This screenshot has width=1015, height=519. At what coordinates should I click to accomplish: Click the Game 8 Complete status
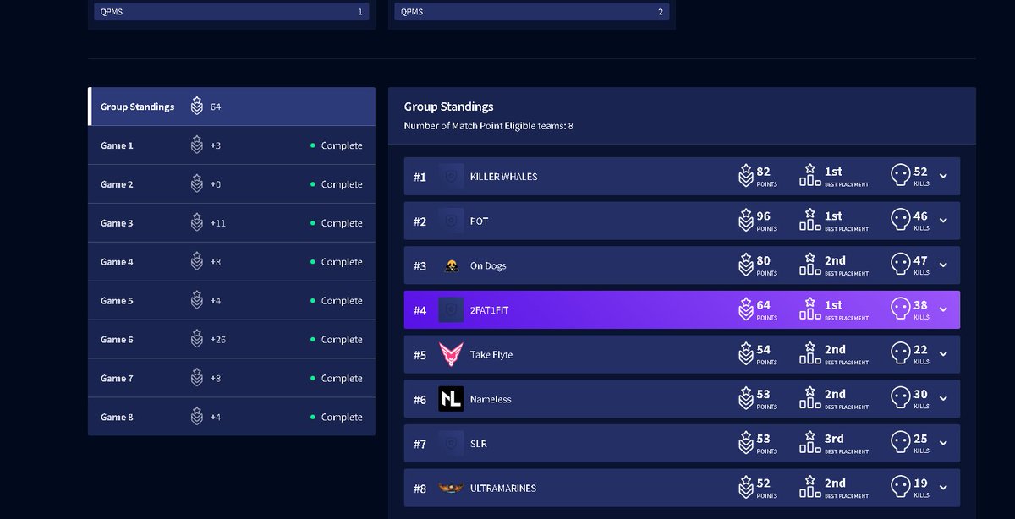[x=337, y=417]
